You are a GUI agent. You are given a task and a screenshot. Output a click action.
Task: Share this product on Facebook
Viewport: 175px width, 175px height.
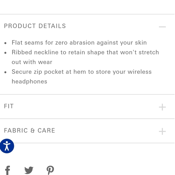point(8,170)
